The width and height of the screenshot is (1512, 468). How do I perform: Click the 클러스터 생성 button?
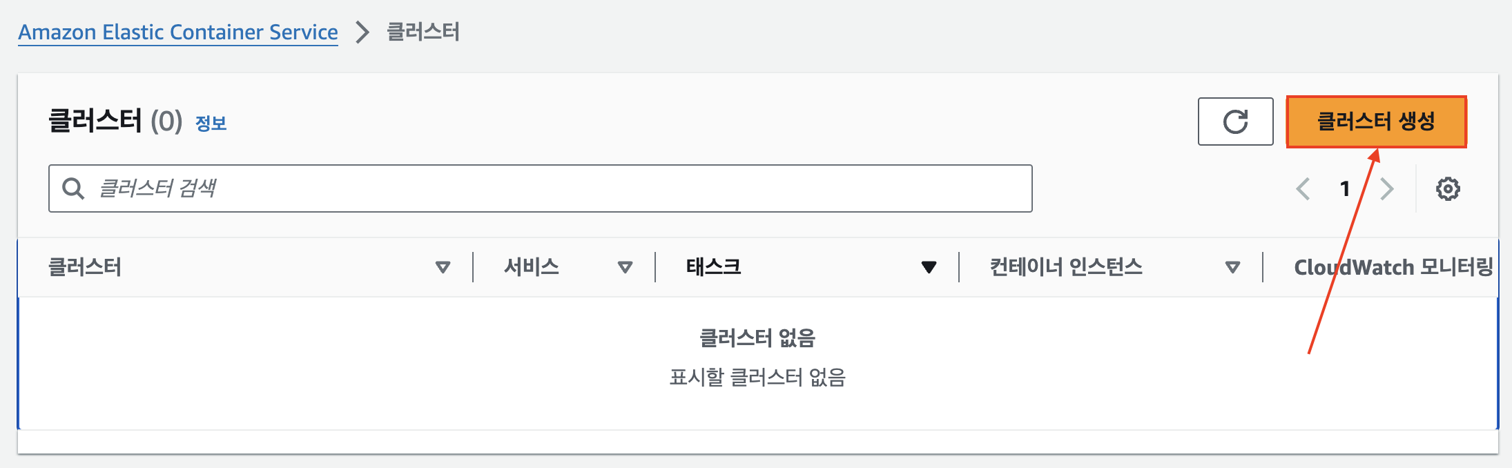1375,121
